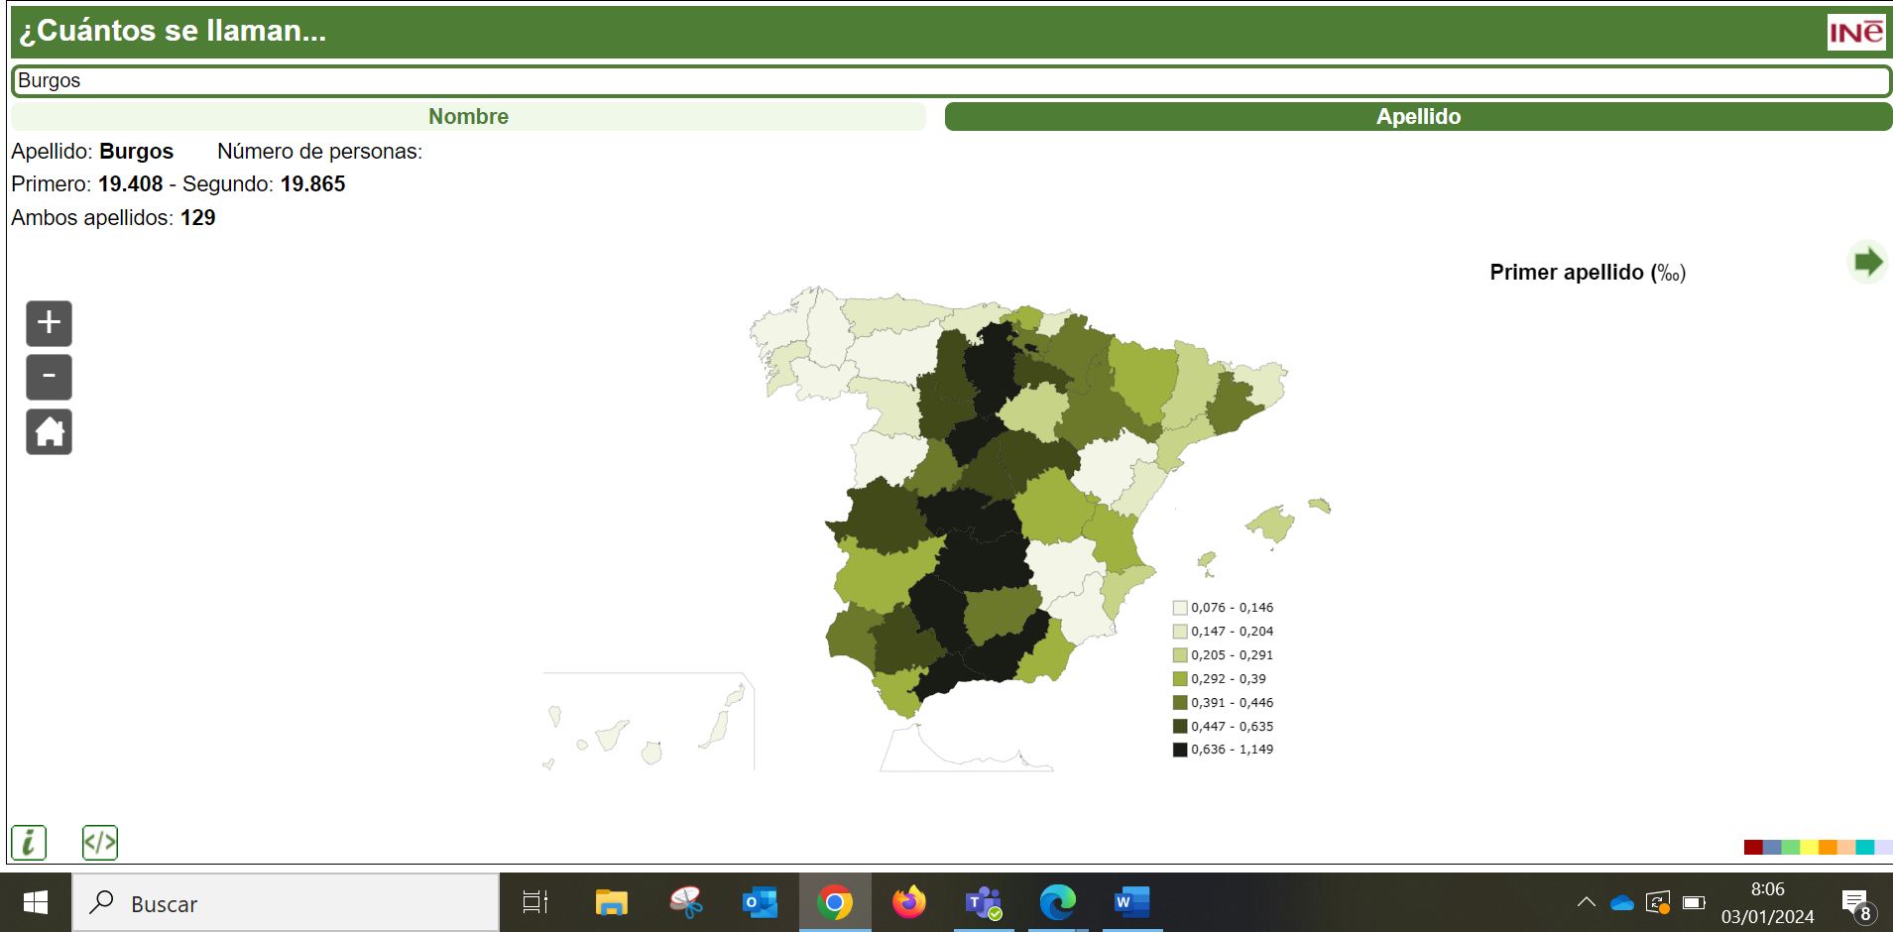Click the INE logo in the header
Screen dimensions: 1893x932
1857,32
